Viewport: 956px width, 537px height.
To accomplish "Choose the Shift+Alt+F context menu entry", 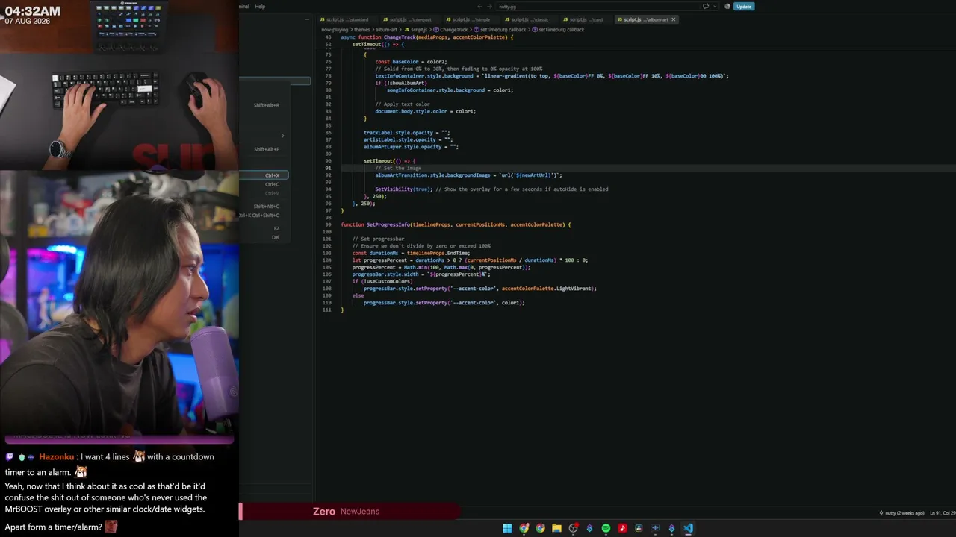I will (266, 149).
